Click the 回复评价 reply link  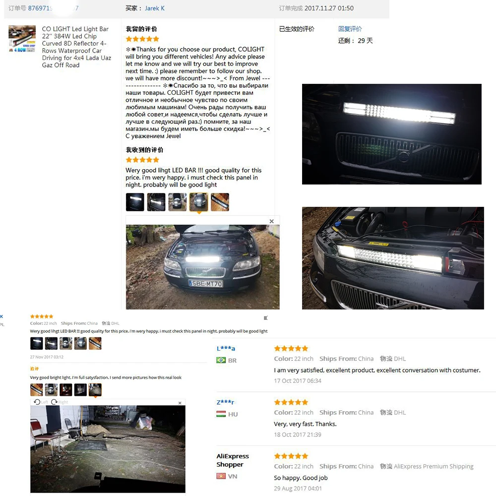[350, 29]
